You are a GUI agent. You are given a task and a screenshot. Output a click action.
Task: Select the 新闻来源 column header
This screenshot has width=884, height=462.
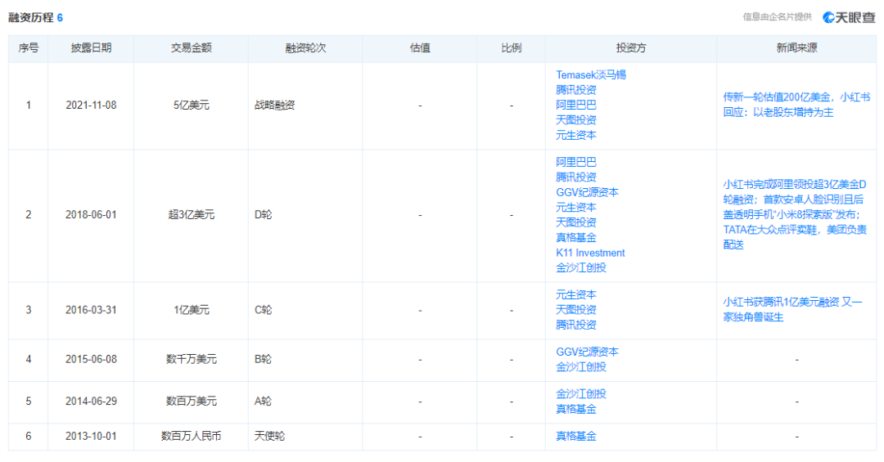pyautogui.click(x=796, y=48)
